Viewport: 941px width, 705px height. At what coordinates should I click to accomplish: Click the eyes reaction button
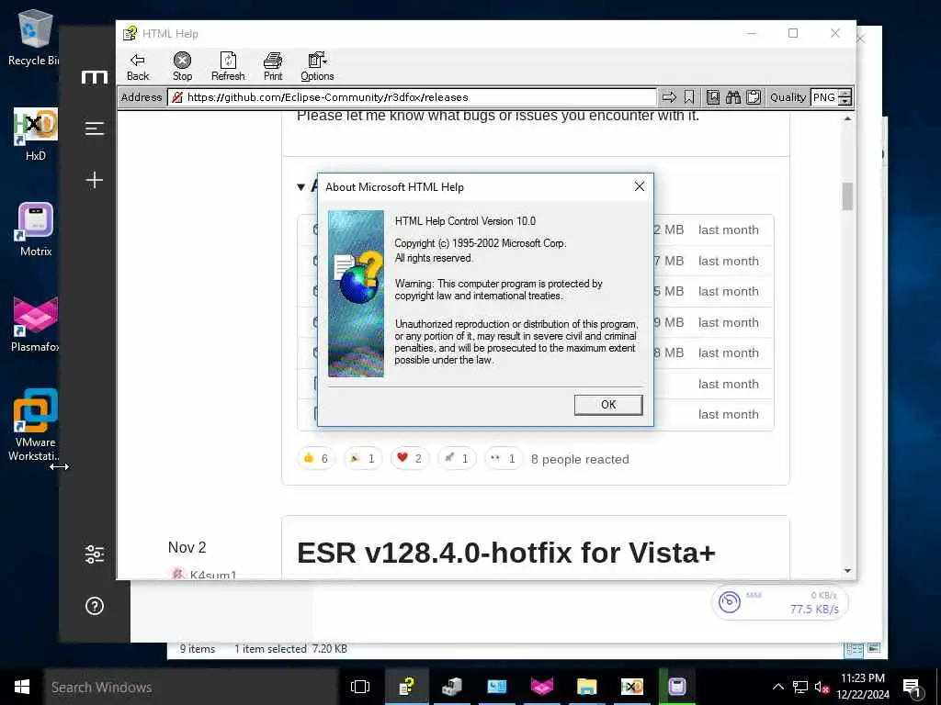click(503, 459)
